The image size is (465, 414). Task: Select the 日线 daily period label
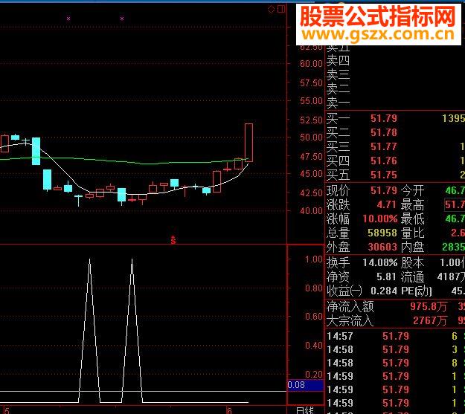(304, 410)
